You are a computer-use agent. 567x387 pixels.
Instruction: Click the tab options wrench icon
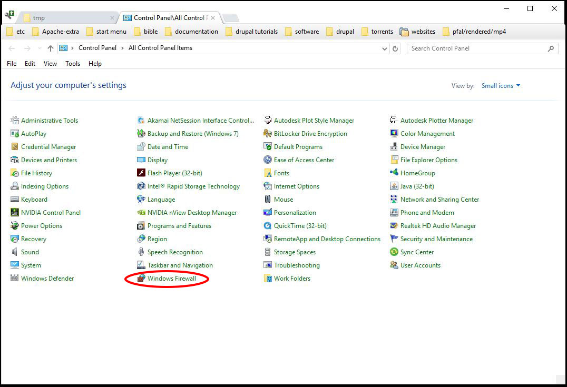tap(9, 15)
